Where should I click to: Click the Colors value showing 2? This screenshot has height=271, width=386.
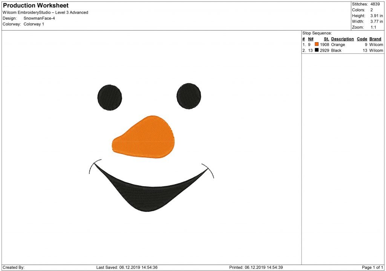click(x=372, y=10)
